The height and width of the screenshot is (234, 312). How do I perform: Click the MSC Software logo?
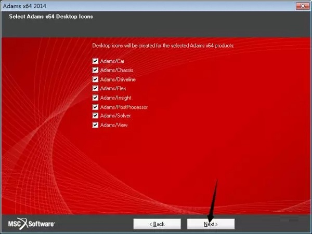(31, 224)
